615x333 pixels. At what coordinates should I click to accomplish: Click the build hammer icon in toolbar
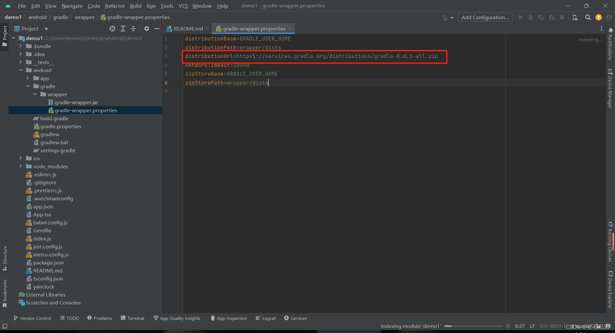point(445,17)
